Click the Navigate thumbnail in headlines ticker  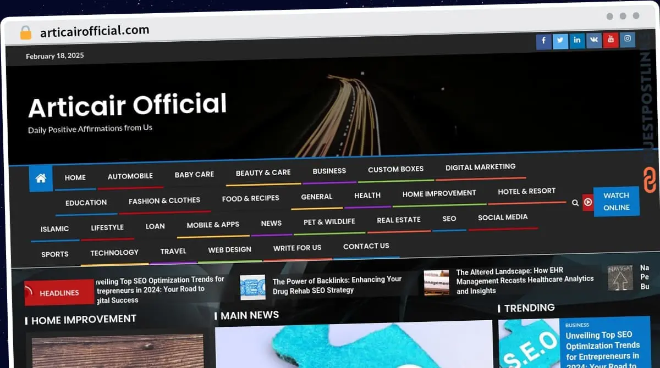[620, 278]
